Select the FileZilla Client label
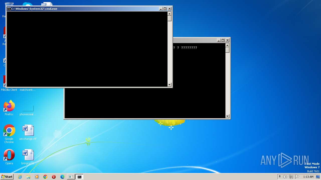Screen dimensions: 321x180 coord(9,90)
